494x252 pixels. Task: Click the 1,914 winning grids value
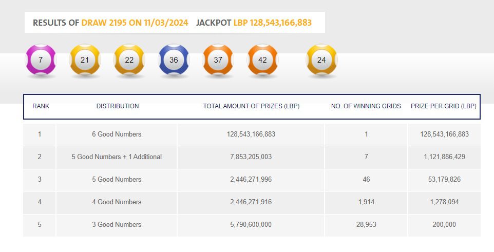pos(366,202)
